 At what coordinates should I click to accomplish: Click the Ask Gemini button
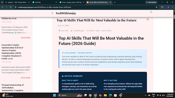tap(151, 2)
